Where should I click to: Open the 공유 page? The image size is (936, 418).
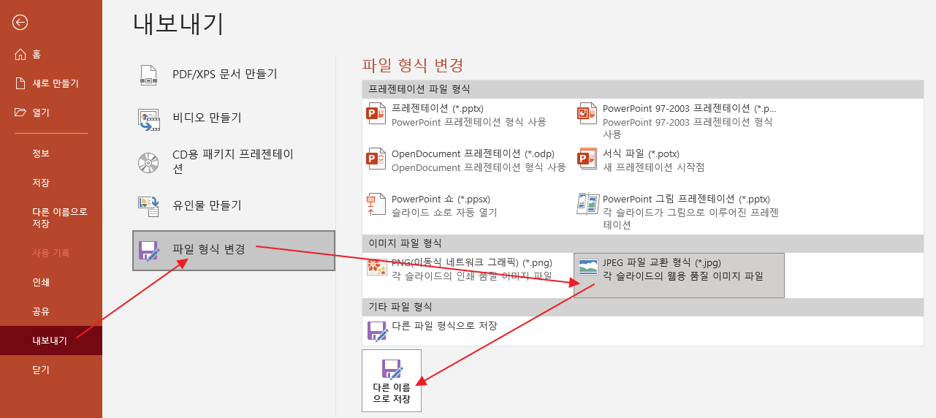click(x=51, y=311)
